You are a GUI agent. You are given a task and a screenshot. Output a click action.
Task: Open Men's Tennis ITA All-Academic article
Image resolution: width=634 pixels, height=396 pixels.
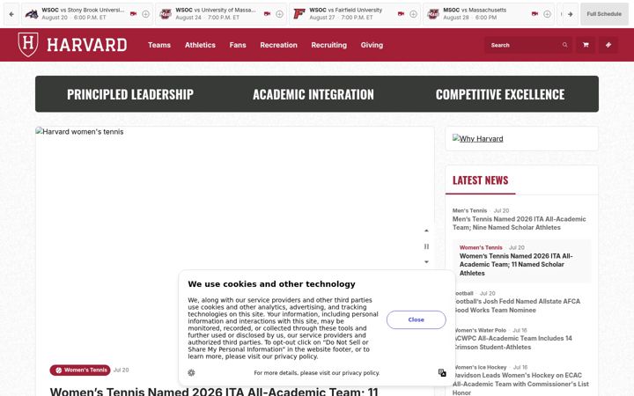pos(519,223)
